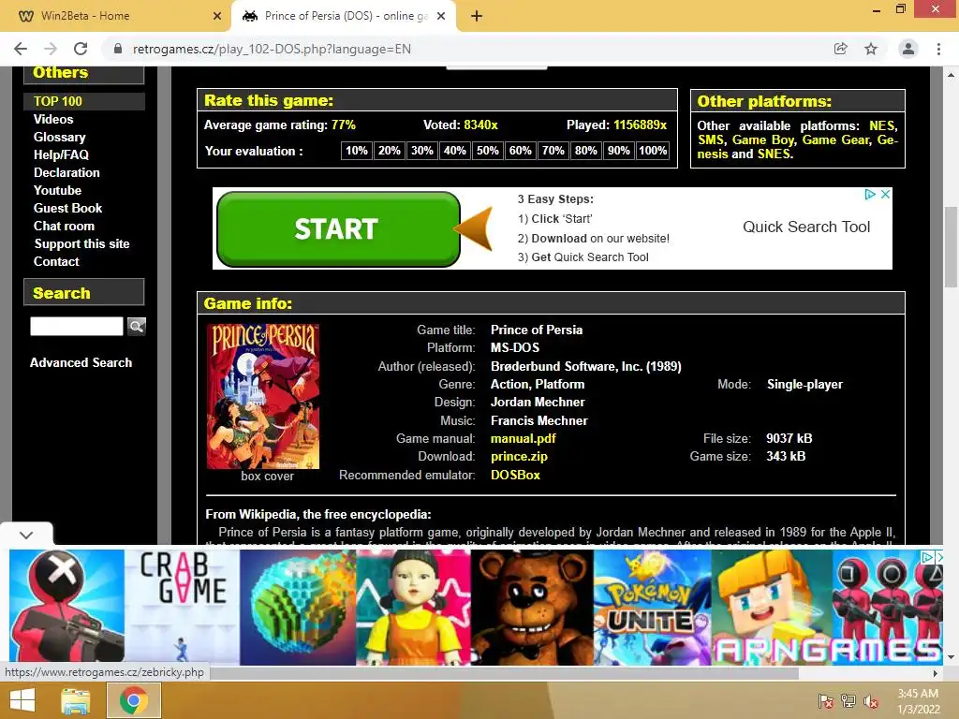Rate the game 90%
959x719 pixels.
pos(618,151)
